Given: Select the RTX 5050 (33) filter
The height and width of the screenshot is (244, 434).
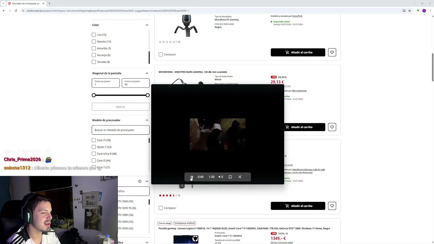Looking at the screenshot, I should tap(125, 228).
